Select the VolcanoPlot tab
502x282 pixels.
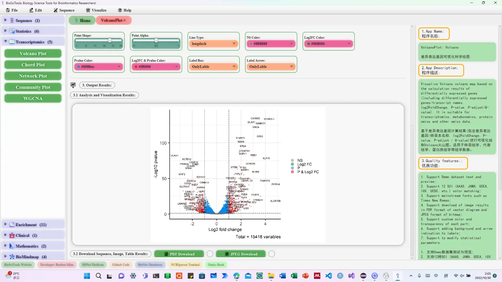[111, 20]
